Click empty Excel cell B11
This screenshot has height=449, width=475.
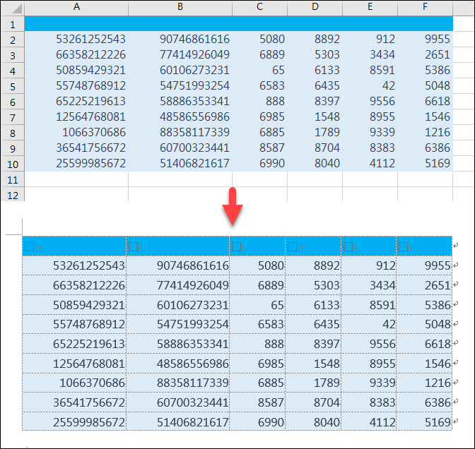tap(180, 179)
